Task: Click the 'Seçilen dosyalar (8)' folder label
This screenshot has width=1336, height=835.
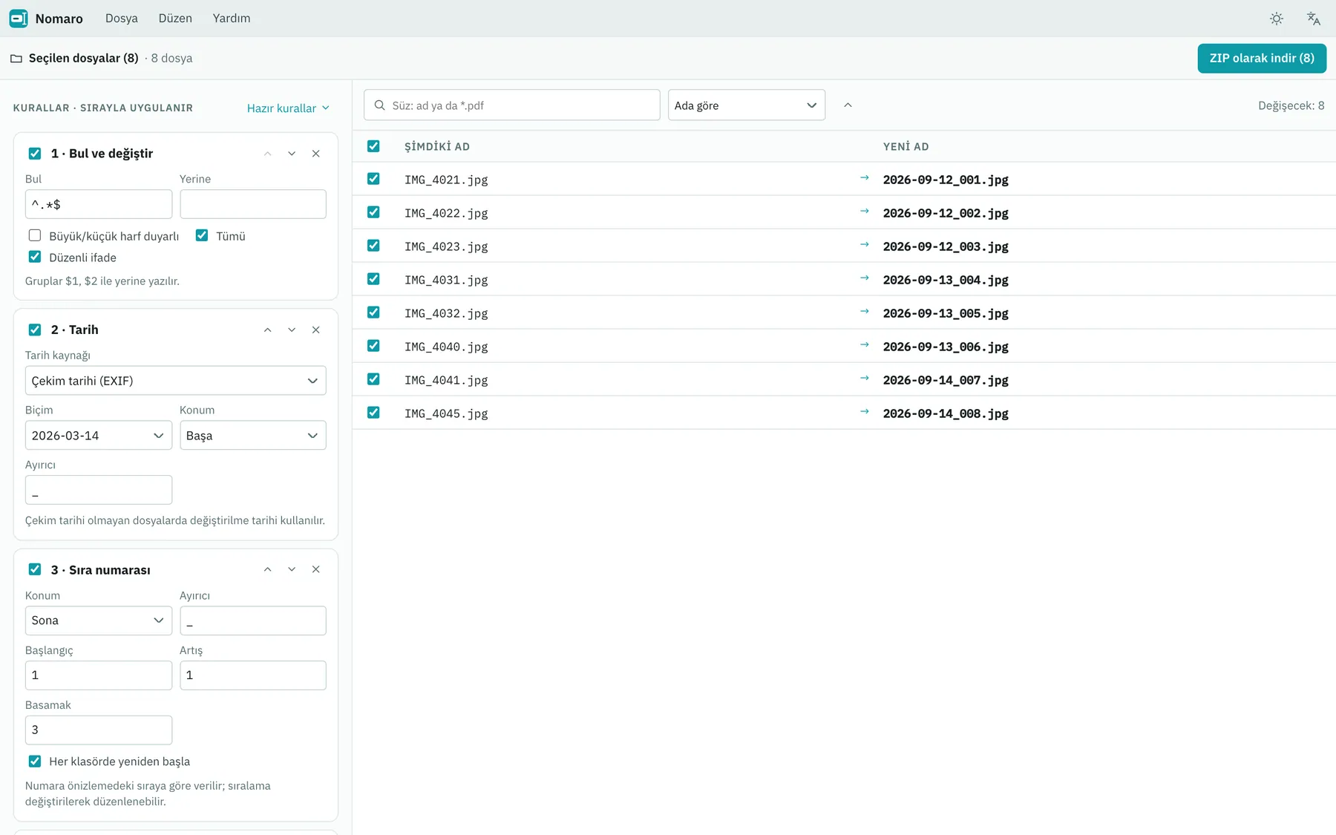Action: coord(84,58)
